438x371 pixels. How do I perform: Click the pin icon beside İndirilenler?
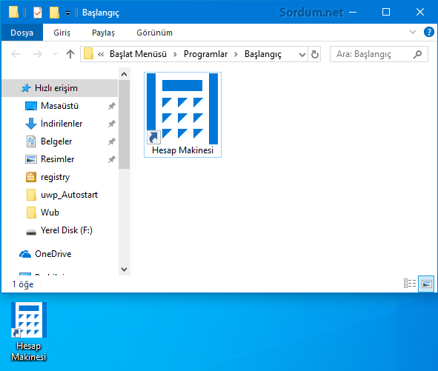coord(112,124)
